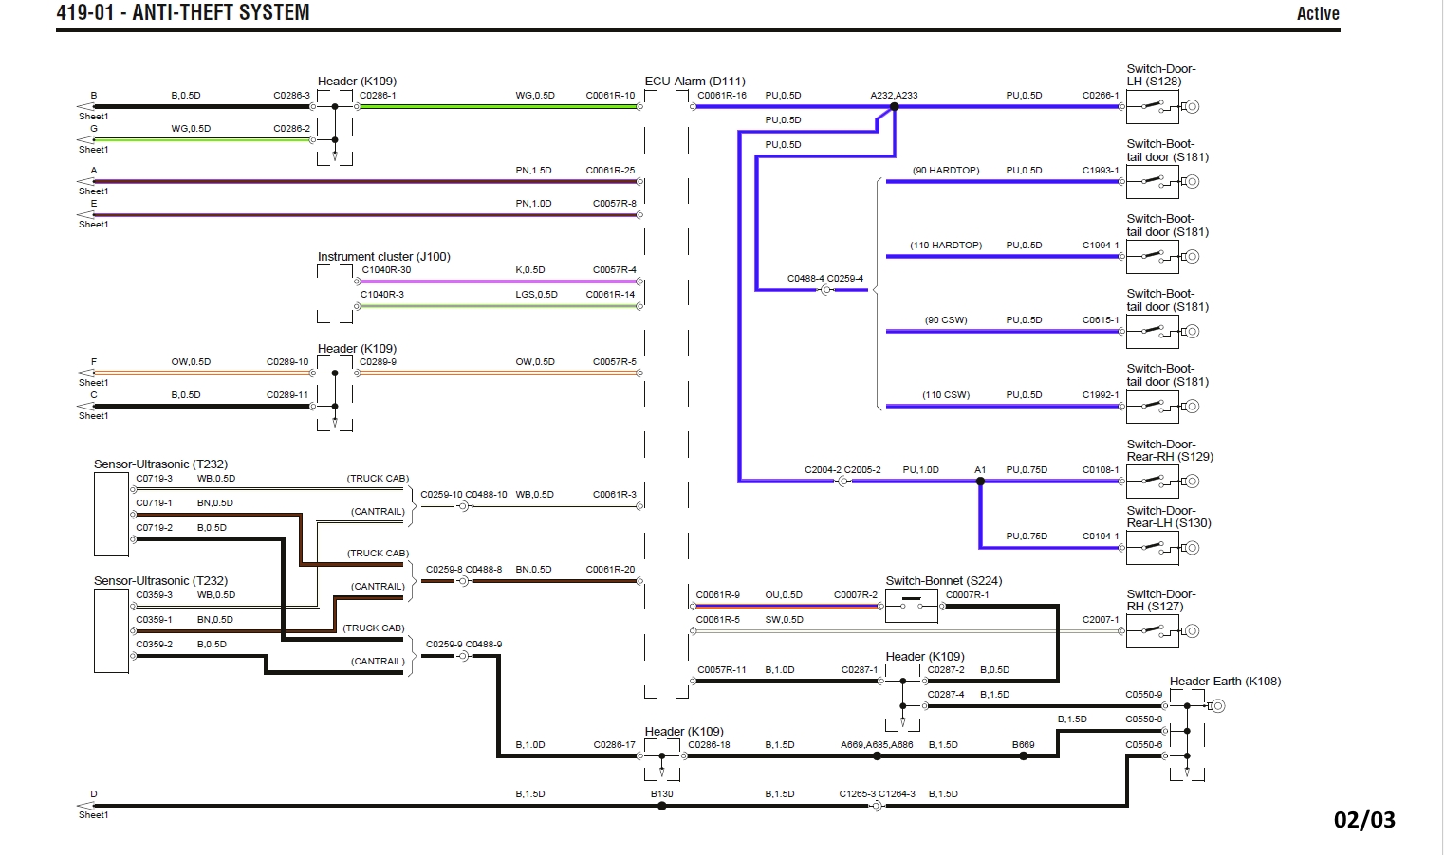The width and height of the screenshot is (1444, 855).
Task: Select the Instrument cluster (J100) component box
Action: click(335, 294)
